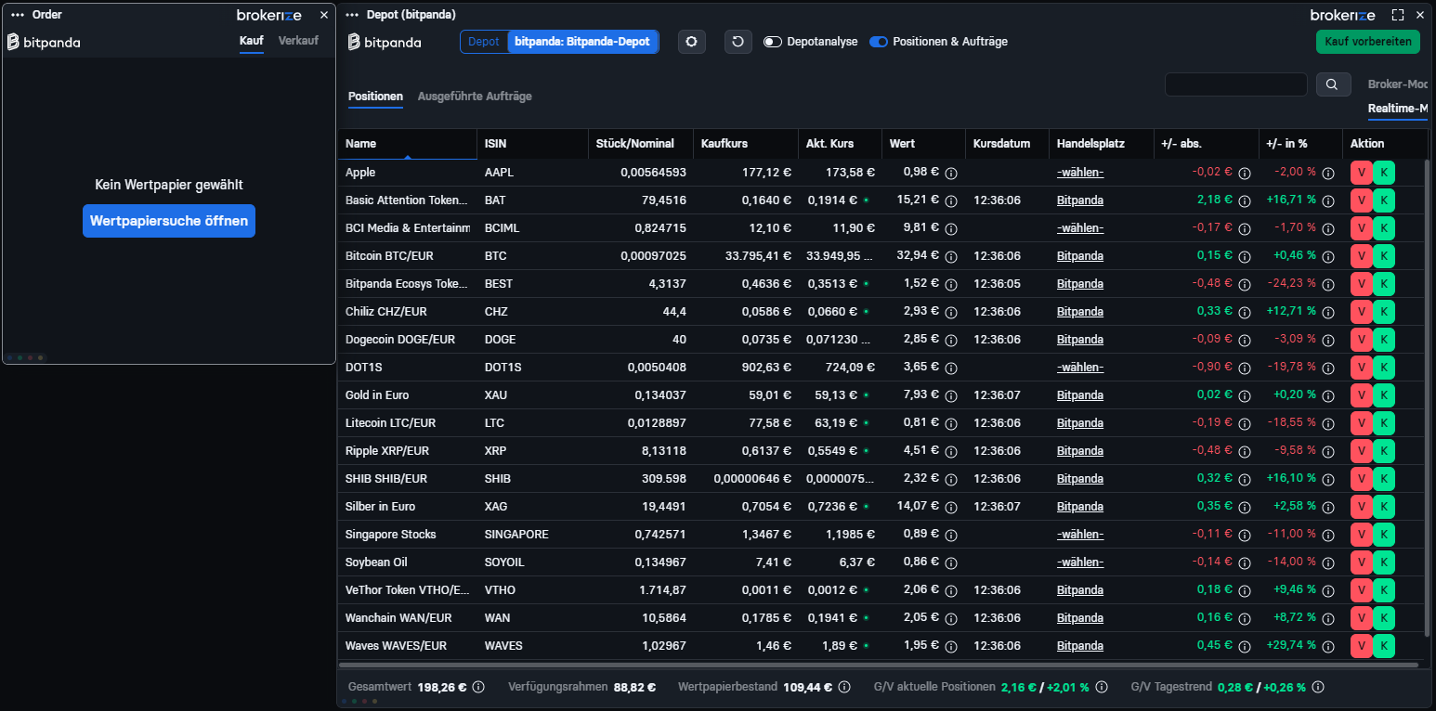1436x711 pixels.
Task: Click the vertical scrollbar of positions table
Action: tap(1429, 397)
